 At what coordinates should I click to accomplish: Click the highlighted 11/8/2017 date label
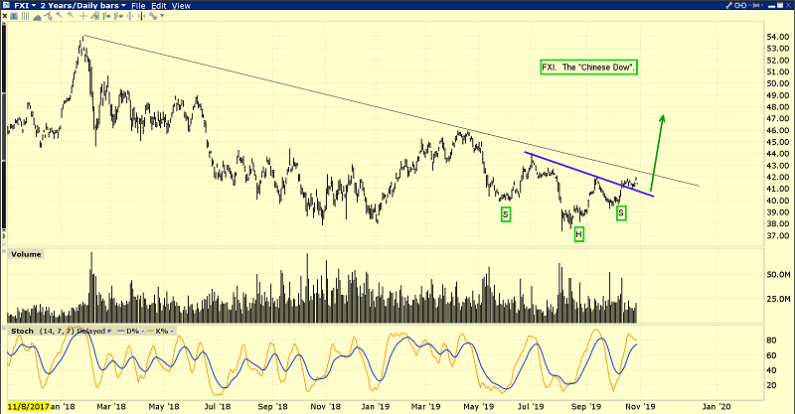tap(28, 406)
